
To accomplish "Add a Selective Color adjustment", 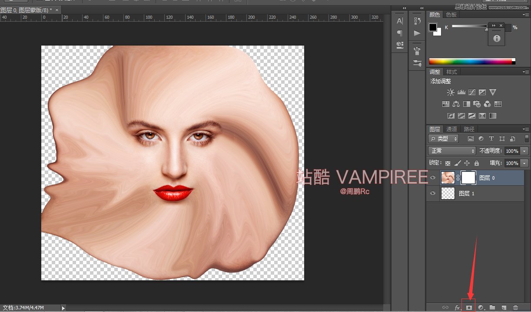I will click(482, 116).
